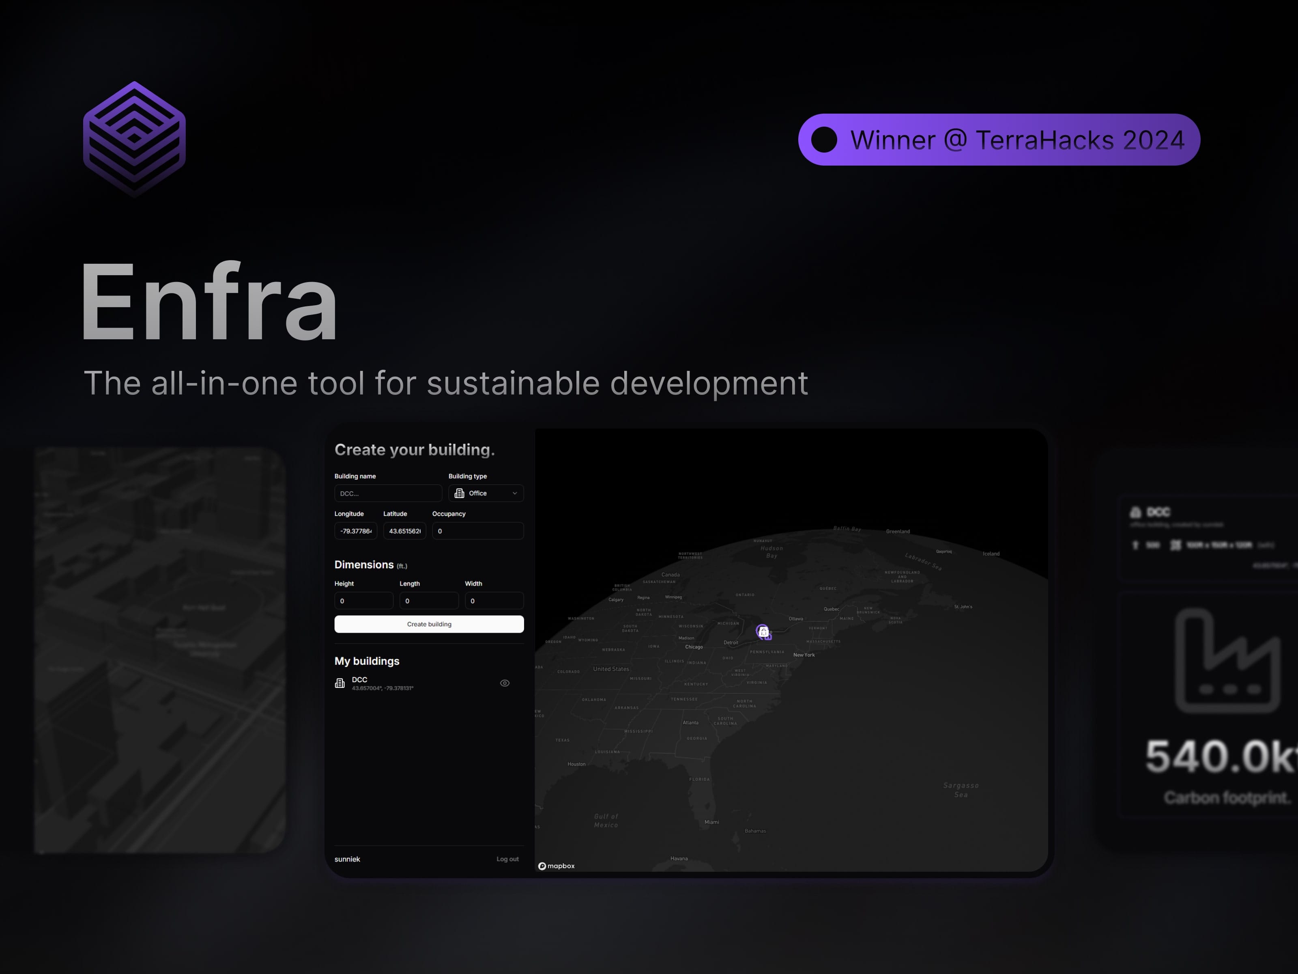Click the Ottawa label on map
Screen dimensions: 1298x974
point(796,618)
